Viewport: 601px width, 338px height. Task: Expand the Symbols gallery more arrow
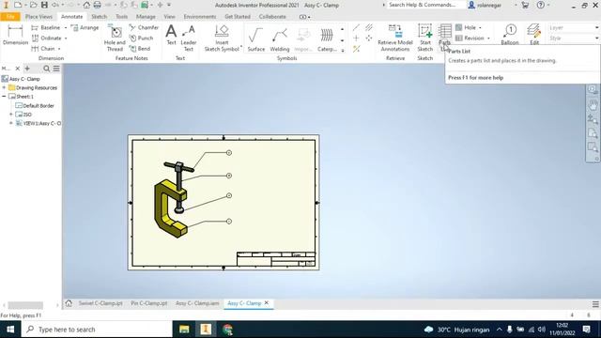click(342, 50)
